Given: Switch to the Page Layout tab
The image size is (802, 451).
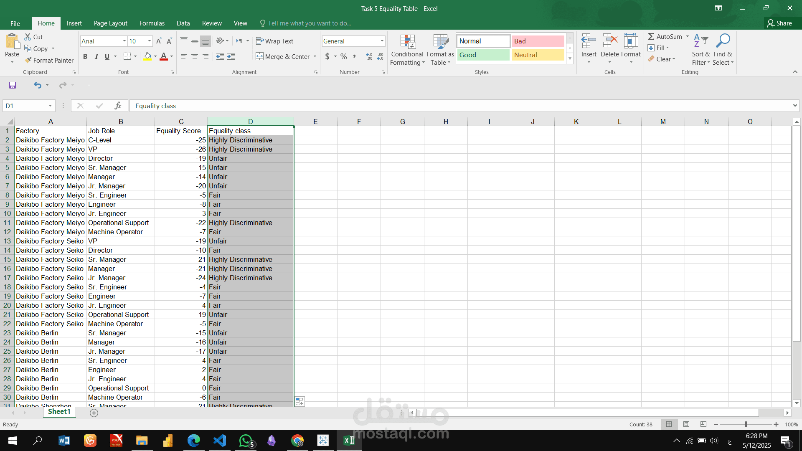Looking at the screenshot, I should [x=110, y=23].
